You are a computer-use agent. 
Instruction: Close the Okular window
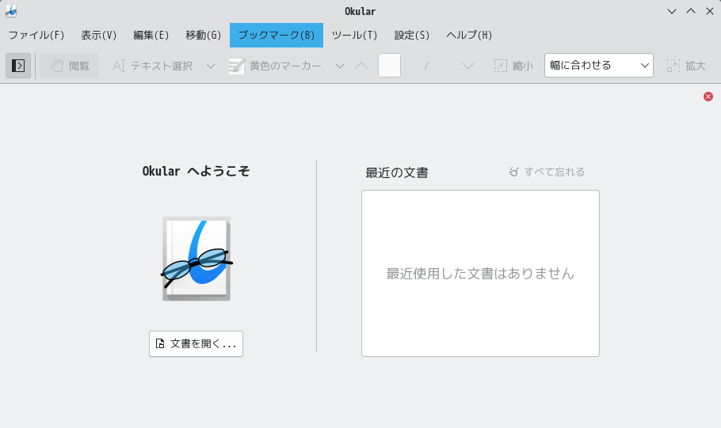(x=709, y=12)
